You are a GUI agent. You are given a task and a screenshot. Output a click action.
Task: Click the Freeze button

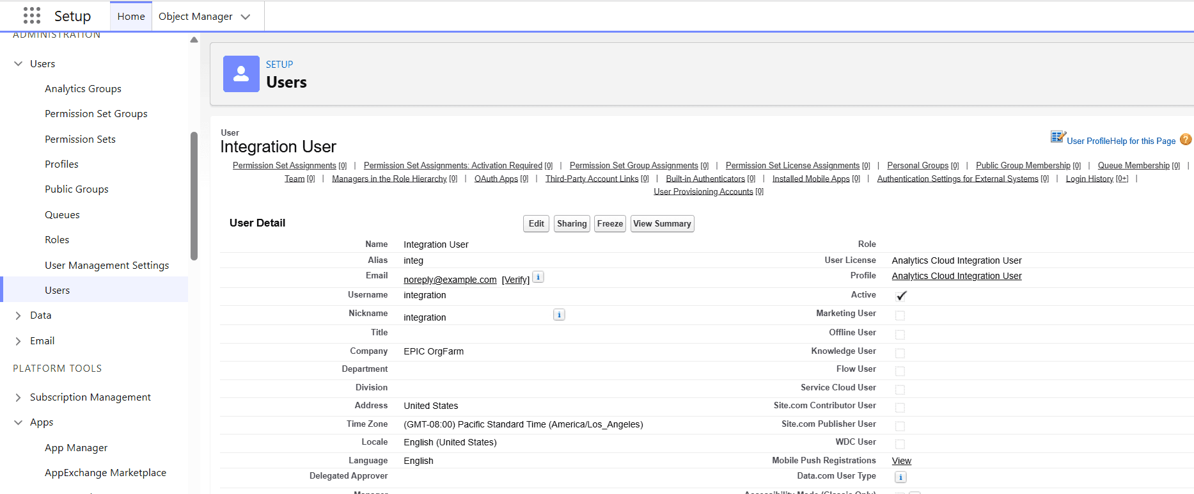(610, 223)
